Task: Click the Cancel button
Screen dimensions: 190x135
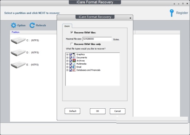Action: tap(117, 111)
